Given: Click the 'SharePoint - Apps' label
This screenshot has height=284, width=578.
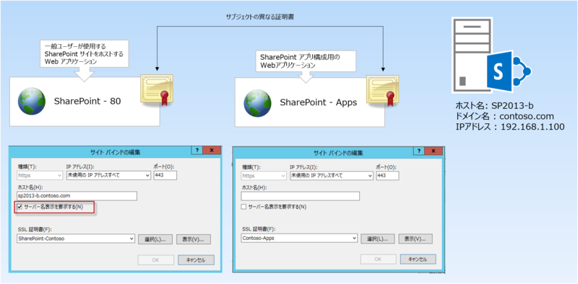Looking at the screenshot, I should click(319, 102).
